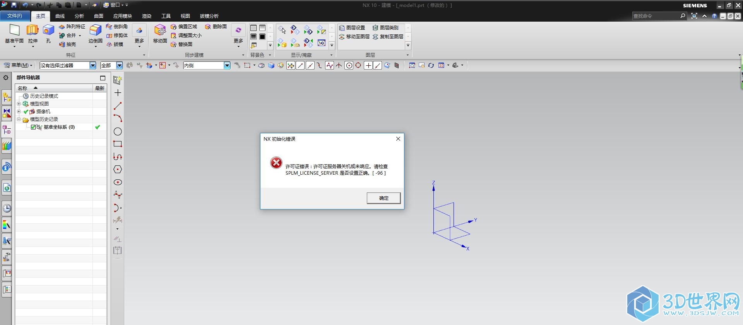743x325 pixels.
Task: Select the circle sketch tool
Action: coord(118,131)
